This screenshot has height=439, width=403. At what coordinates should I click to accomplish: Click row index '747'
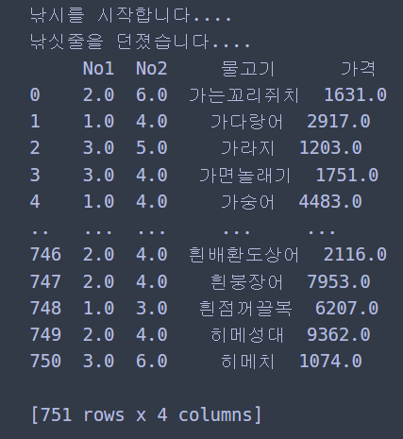pos(45,281)
